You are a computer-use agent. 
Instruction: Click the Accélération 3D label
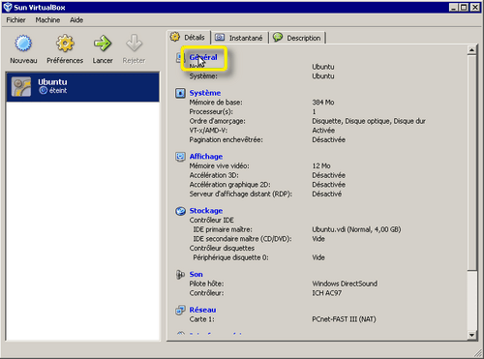point(214,175)
